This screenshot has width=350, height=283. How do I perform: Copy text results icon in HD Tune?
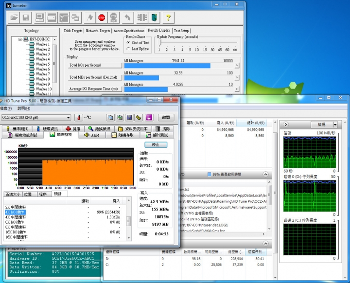[x=110, y=118]
